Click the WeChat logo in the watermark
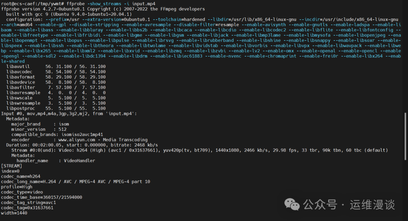 [292, 204]
